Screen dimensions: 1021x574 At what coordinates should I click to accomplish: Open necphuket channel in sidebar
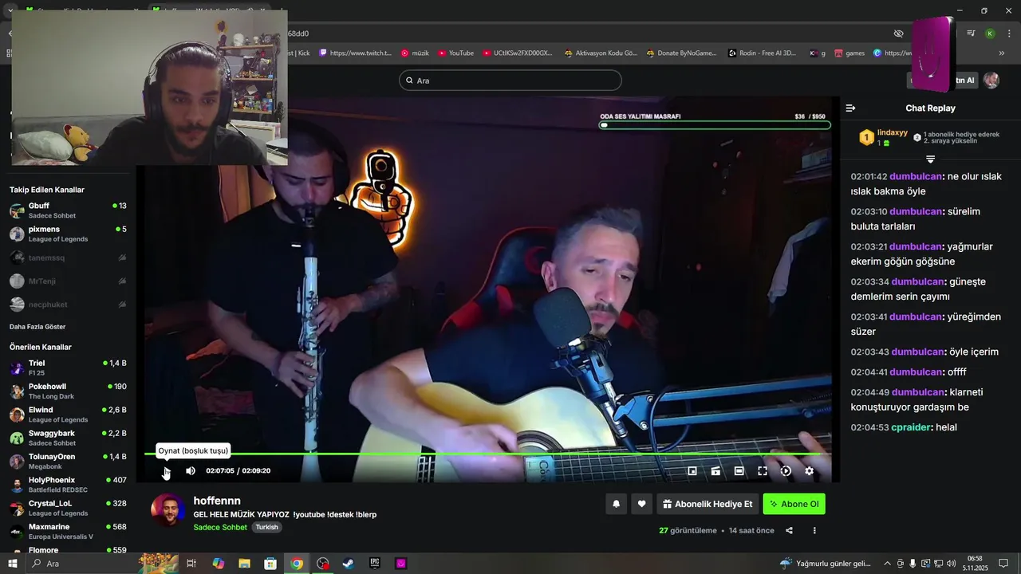click(x=68, y=305)
